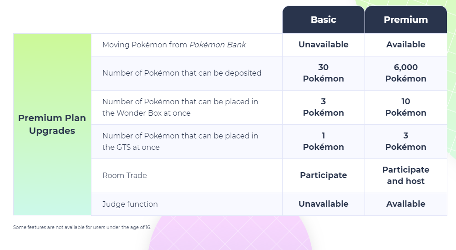Viewport: 456px width, 250px height.
Task: Click the GTS at once row label
Action: tap(180, 142)
